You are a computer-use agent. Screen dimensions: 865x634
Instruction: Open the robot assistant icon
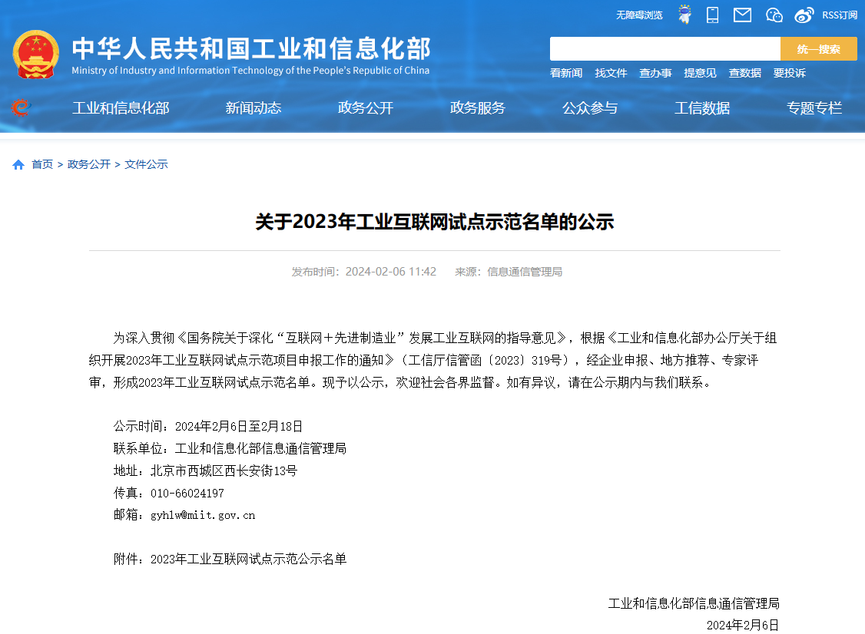click(x=684, y=15)
